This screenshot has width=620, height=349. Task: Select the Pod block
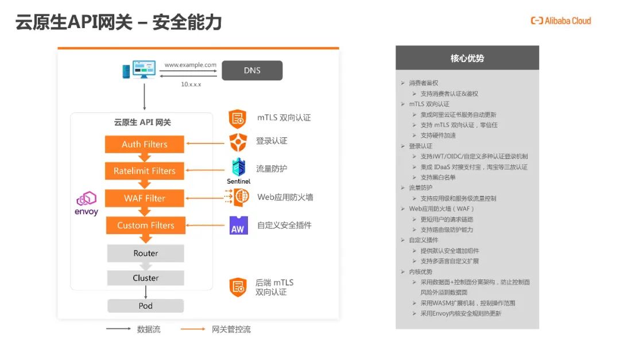pyautogui.click(x=145, y=306)
